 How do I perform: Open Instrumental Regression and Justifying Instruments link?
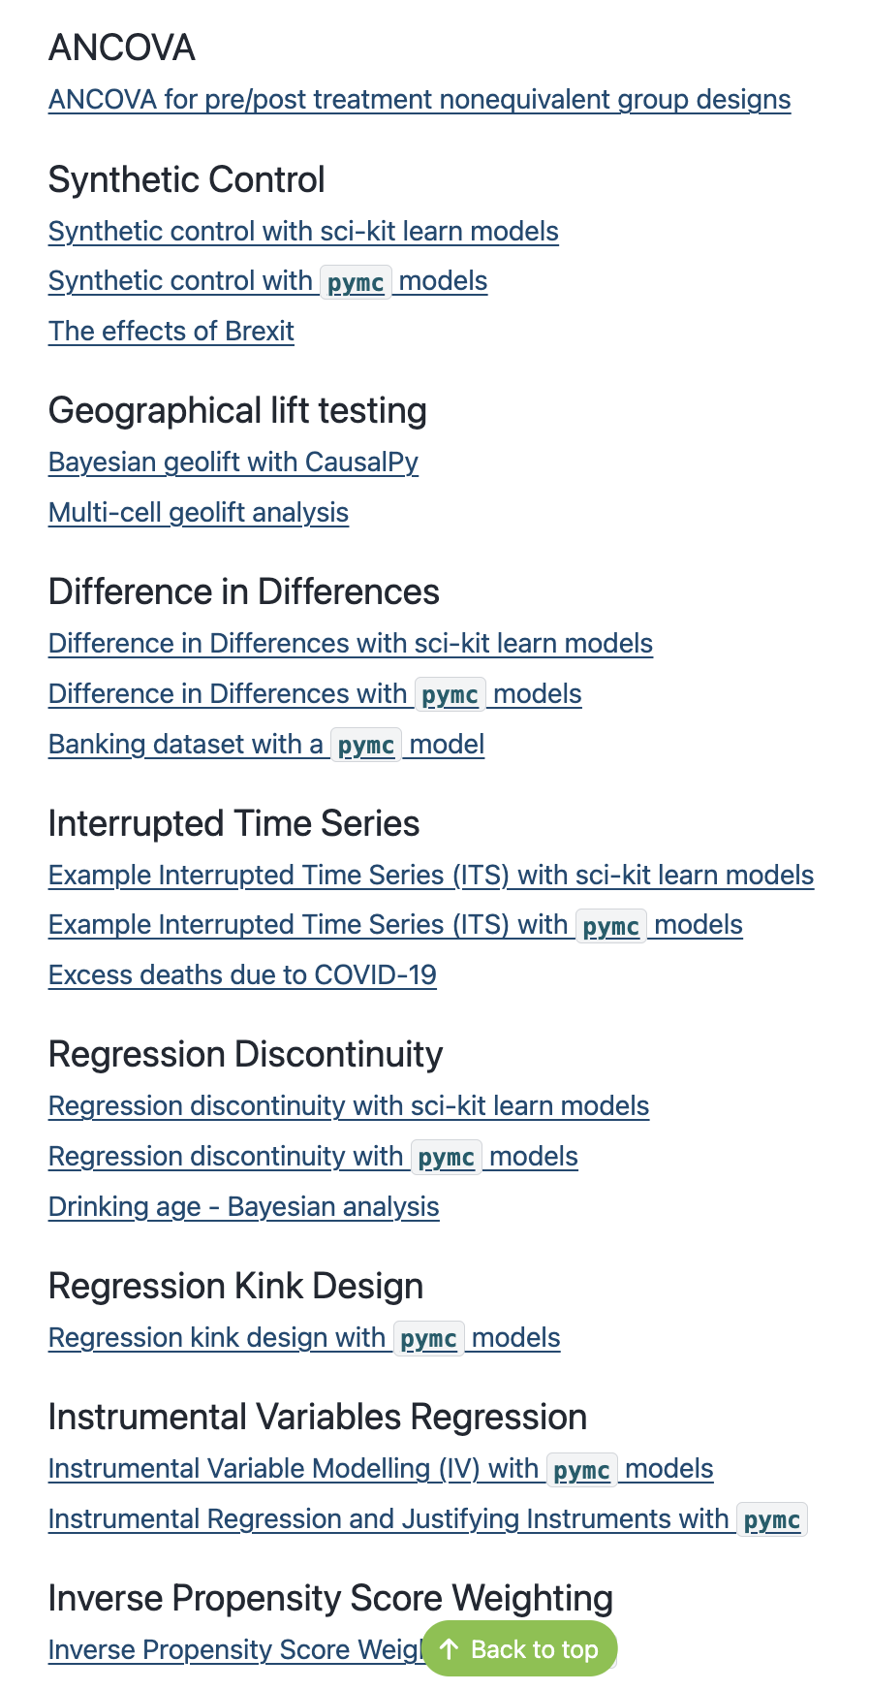(427, 1519)
